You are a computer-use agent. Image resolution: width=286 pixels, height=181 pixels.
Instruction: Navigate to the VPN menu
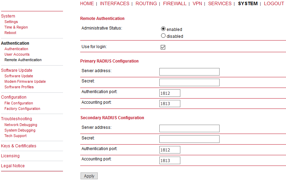[x=197, y=4]
